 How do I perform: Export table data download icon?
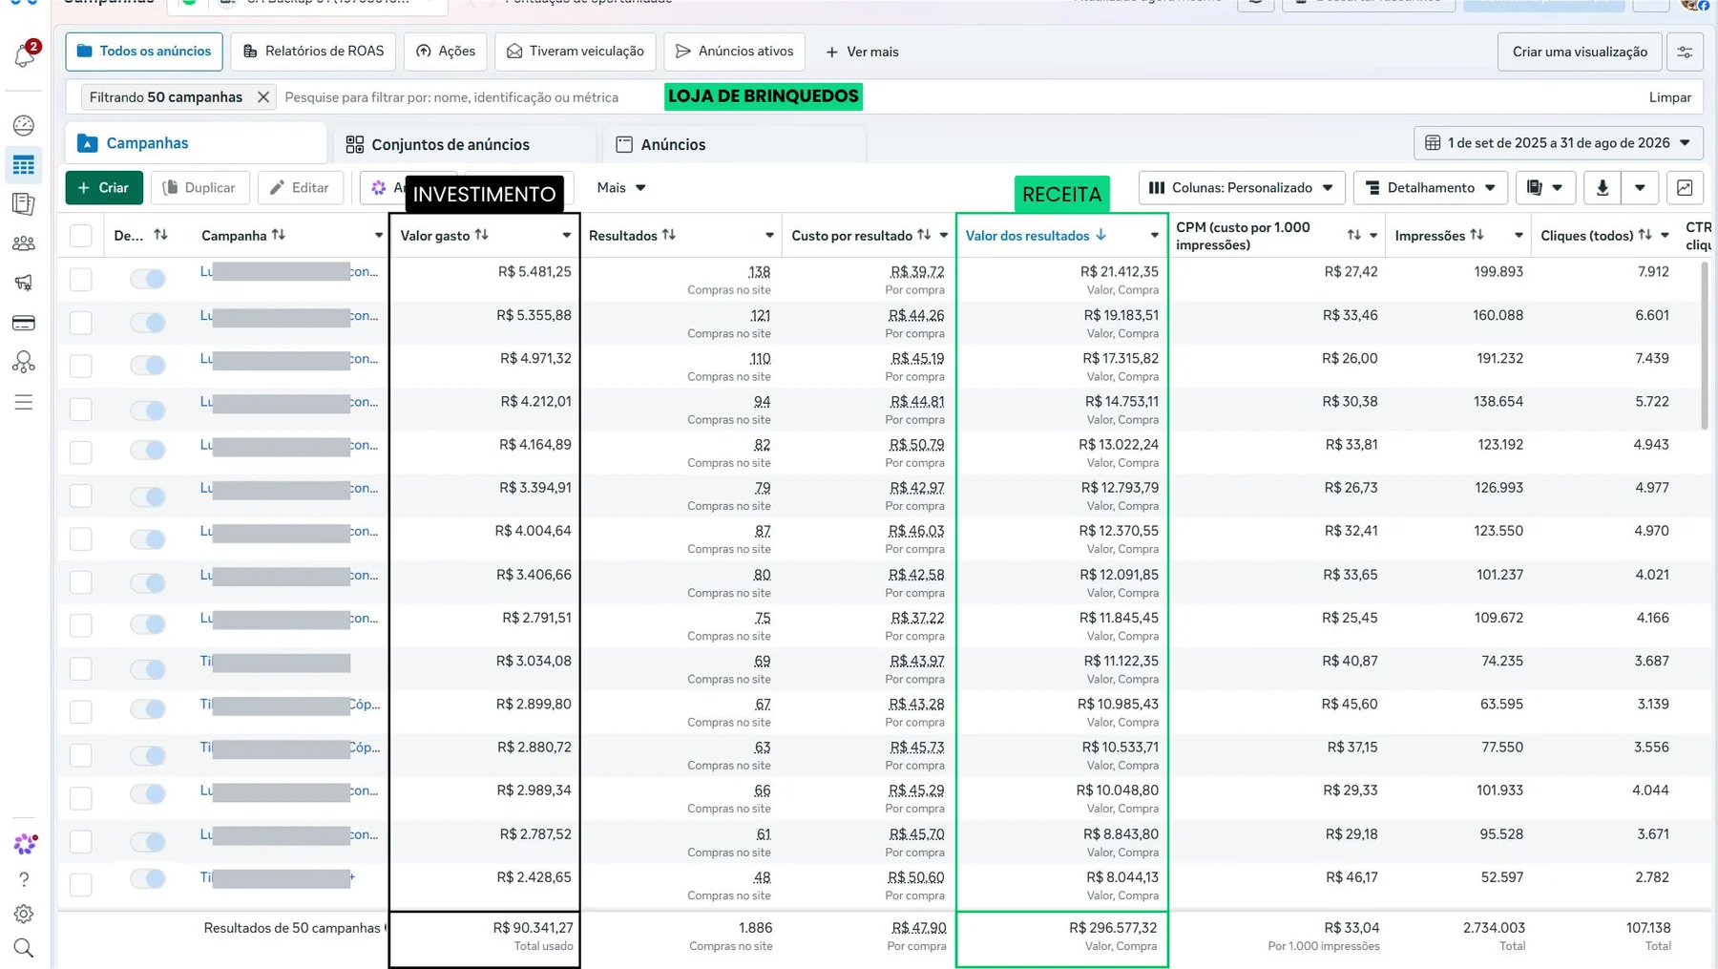(1603, 188)
